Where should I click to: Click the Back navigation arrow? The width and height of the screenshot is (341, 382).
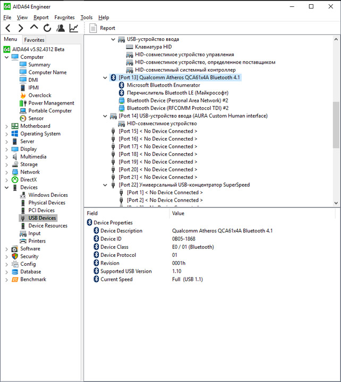[x=8, y=28]
